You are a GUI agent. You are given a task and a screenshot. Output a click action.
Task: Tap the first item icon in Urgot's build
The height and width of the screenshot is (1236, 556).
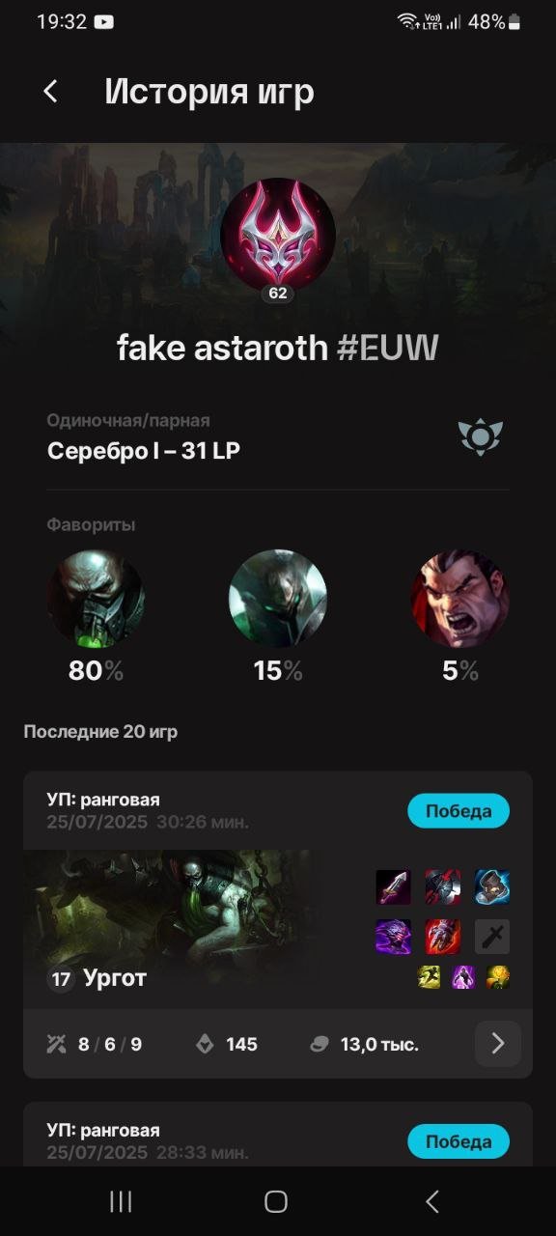[x=393, y=886]
